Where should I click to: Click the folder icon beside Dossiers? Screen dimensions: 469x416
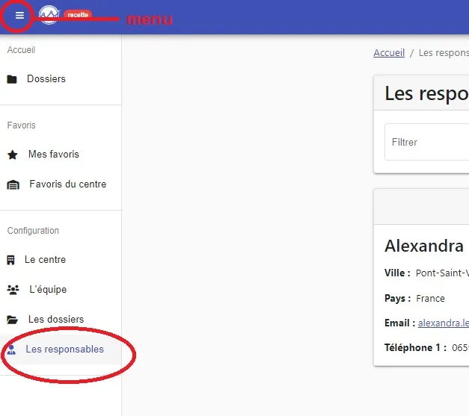tap(12, 79)
